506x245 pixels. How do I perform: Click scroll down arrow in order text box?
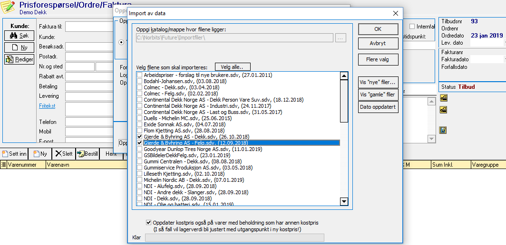tap(431, 139)
